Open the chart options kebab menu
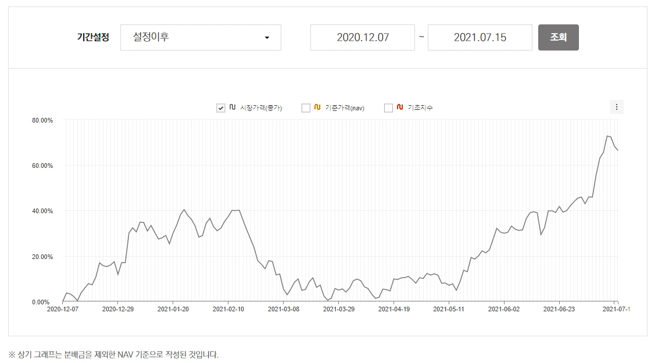The width and height of the screenshot is (651, 363). pyautogui.click(x=617, y=106)
